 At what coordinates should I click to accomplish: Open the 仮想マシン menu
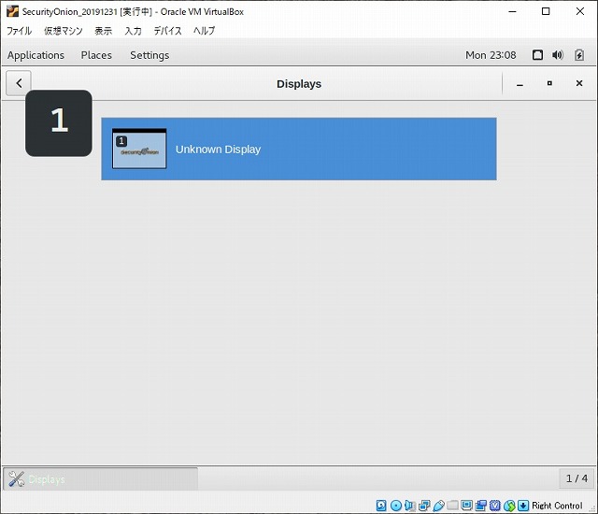point(63,31)
